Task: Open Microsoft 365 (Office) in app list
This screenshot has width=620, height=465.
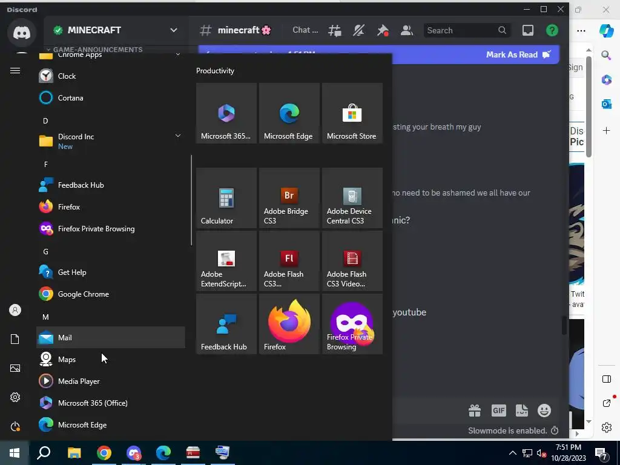Action: point(111,403)
